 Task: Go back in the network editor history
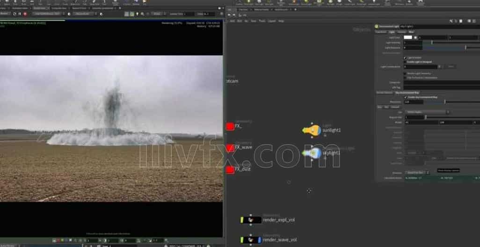click(x=229, y=15)
